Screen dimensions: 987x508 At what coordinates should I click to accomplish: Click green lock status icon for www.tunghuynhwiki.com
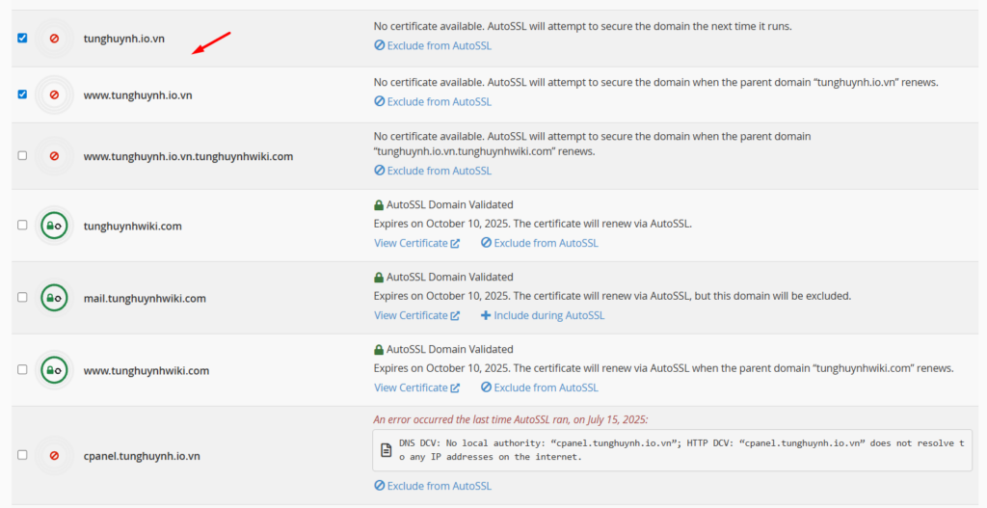[x=54, y=370]
